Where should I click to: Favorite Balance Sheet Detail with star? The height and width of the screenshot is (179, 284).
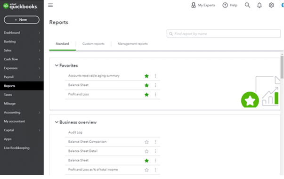[x=146, y=151]
